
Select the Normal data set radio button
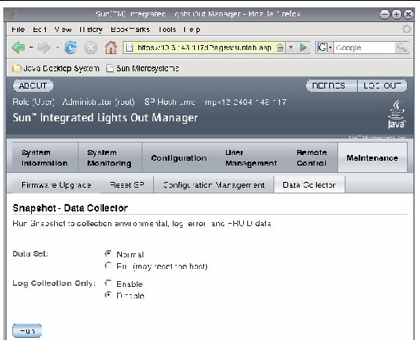tap(108, 254)
